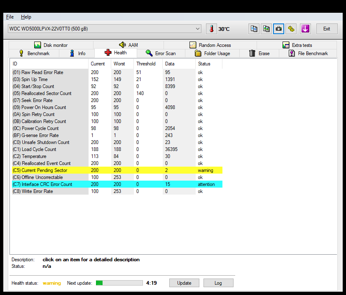Open options via the yellow gears icon

click(x=291, y=29)
